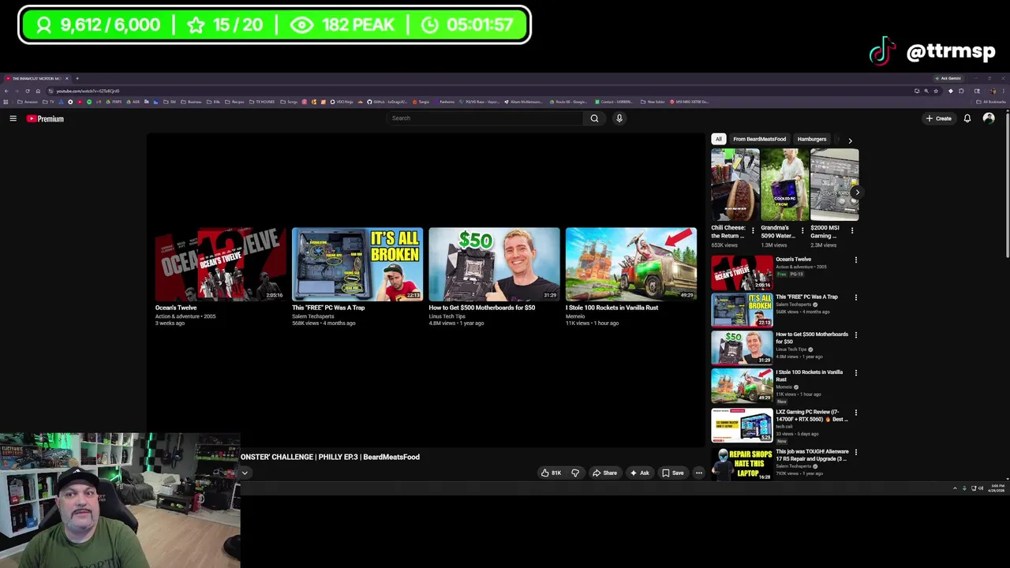Show next category chips with right arrow
Viewport: 1010px width, 568px height.
[850, 140]
